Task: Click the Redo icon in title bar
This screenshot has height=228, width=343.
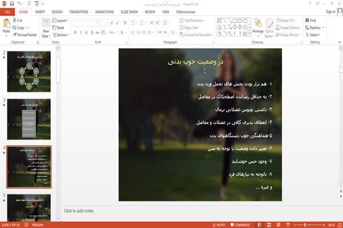Action: pyautogui.click(x=29, y=3)
